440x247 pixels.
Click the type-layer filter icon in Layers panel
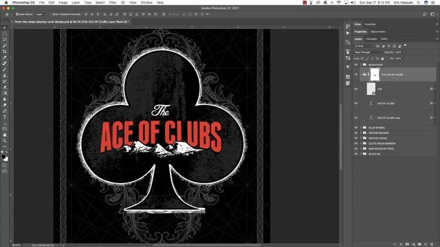[388, 46]
